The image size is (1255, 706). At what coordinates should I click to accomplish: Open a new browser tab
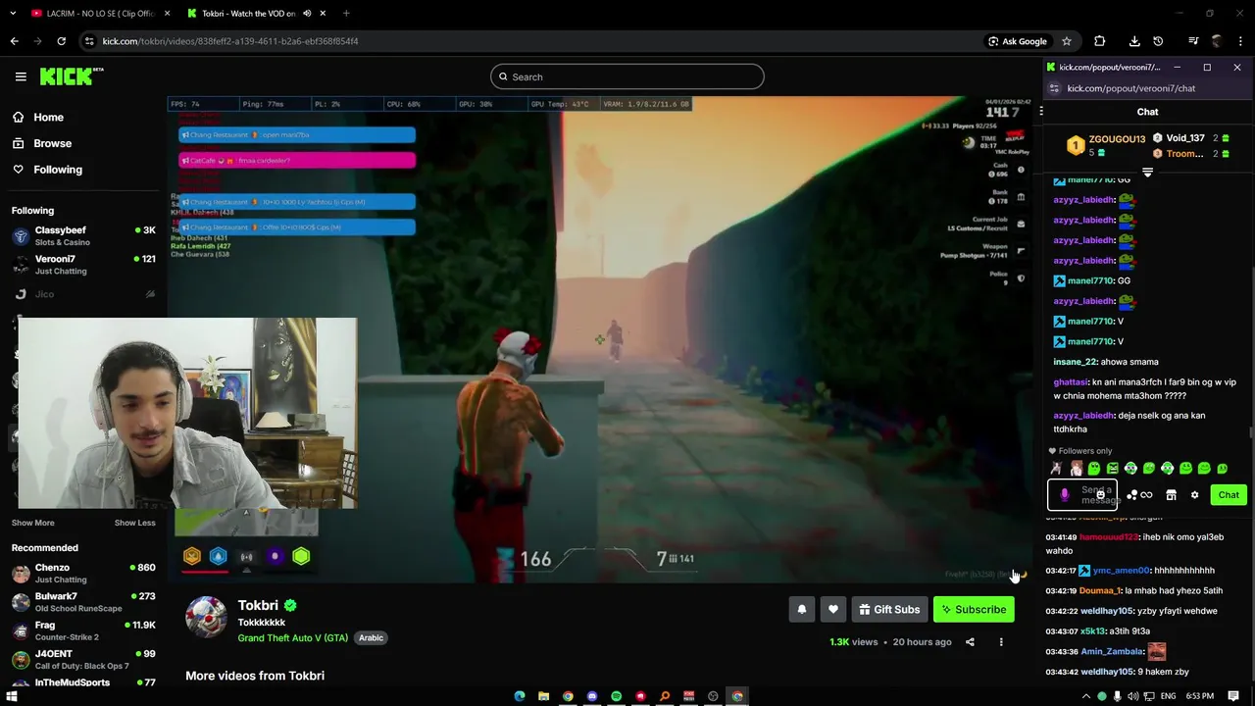click(346, 14)
